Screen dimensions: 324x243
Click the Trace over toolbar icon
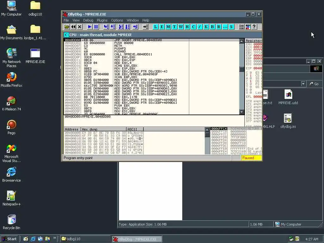coord(127,27)
